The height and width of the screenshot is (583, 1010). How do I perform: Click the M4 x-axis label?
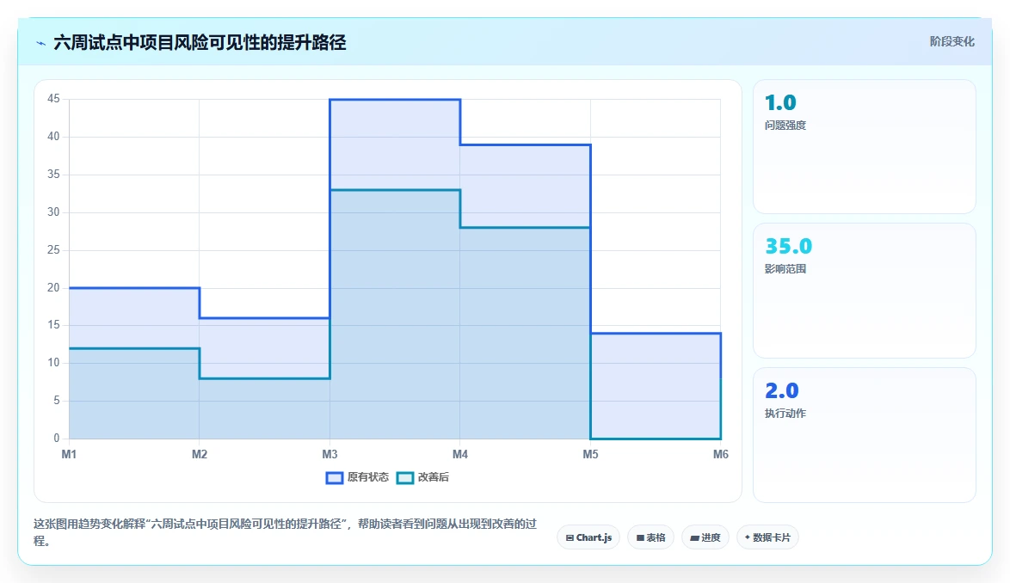click(x=460, y=454)
